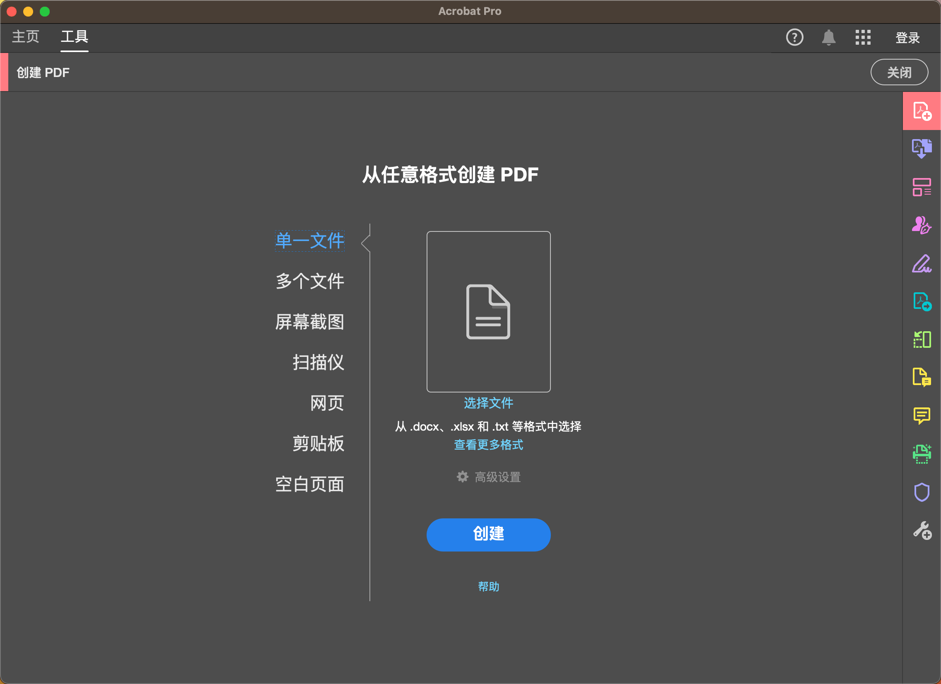Select 剪贴板 source option
This screenshot has width=941, height=684.
318,444
